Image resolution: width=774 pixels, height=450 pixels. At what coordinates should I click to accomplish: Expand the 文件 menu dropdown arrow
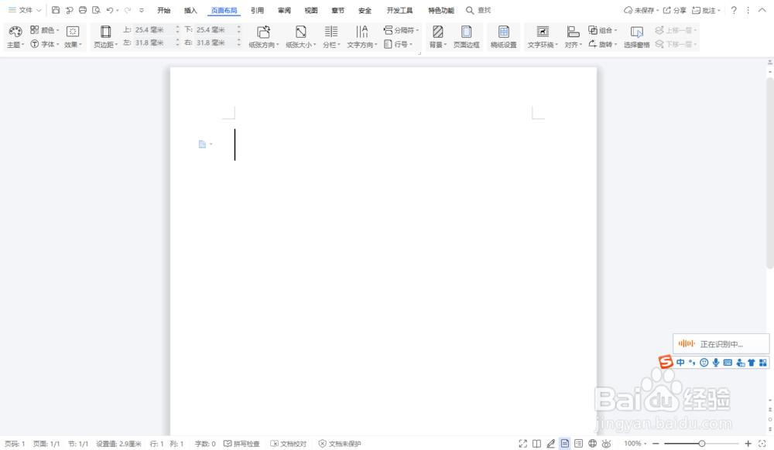[39, 10]
